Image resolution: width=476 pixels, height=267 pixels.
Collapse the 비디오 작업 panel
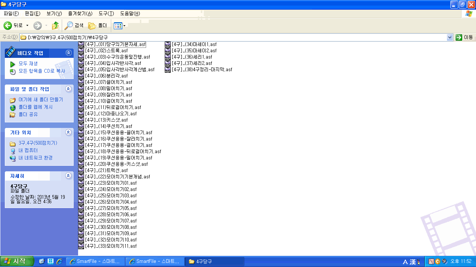pyautogui.click(x=68, y=53)
